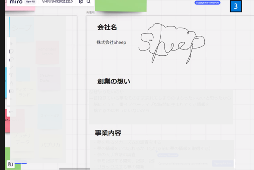The height and width of the screenshot is (170, 254).
Task: Click the miro logo
Action: coord(16,2)
